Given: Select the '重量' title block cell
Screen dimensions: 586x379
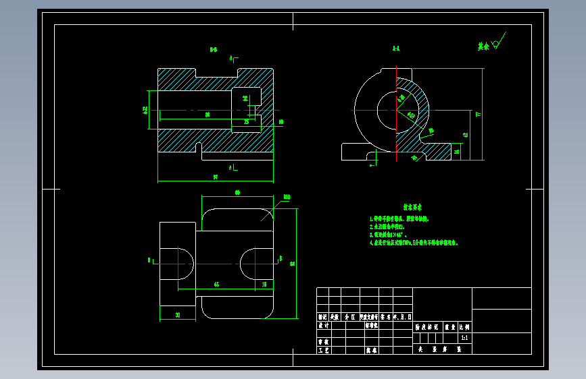Looking at the screenshot, I should (450, 327).
